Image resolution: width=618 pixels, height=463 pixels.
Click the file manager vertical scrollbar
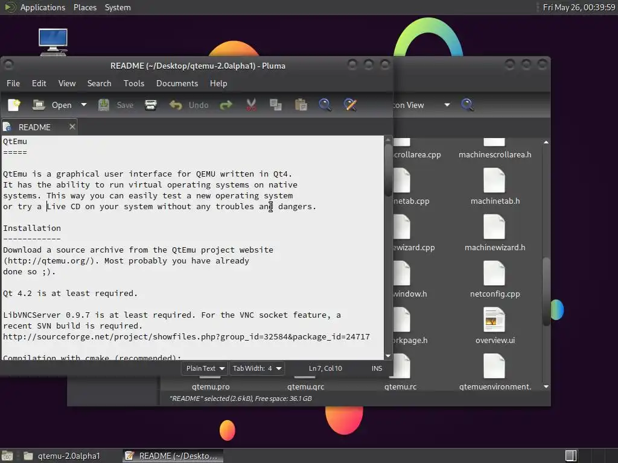pyautogui.click(x=546, y=291)
